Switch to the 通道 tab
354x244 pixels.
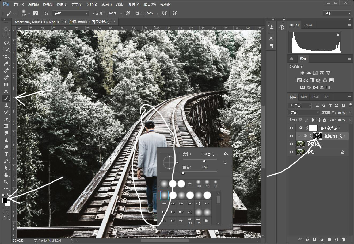click(304, 97)
